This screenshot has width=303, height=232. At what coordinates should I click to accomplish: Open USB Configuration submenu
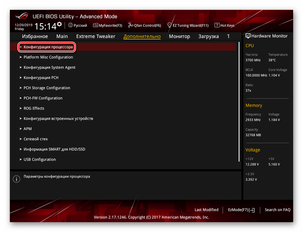click(40, 159)
